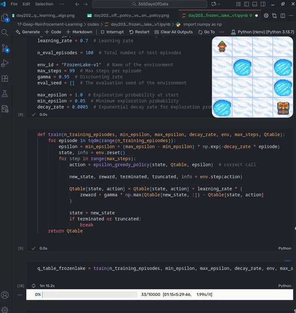Click Go To in notebook toolbar

click(206, 32)
